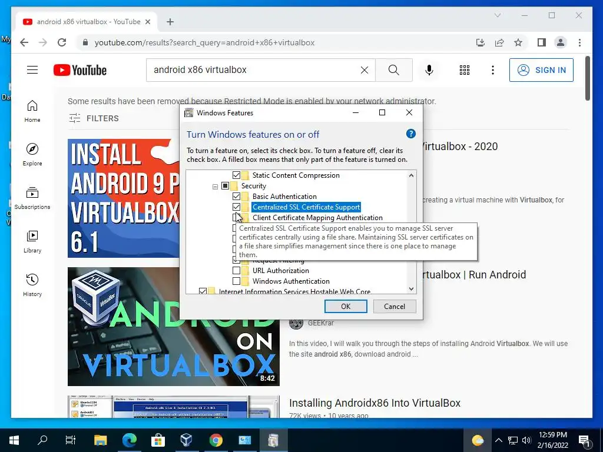
Task: Bookmark this page with star icon
Action: click(518, 42)
